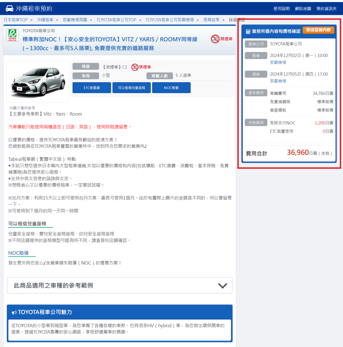Go to TOYOTA租車公司那霸機場 breadcrumb
This screenshot has width=343, height=347.
click(x=169, y=20)
